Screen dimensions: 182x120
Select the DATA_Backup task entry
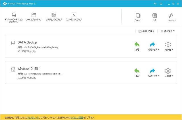(27, 42)
